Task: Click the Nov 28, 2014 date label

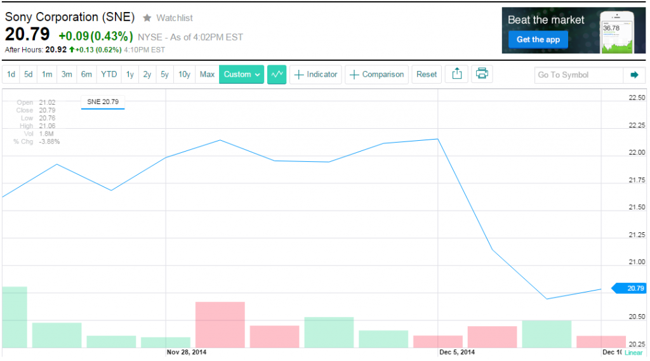Action: click(187, 352)
